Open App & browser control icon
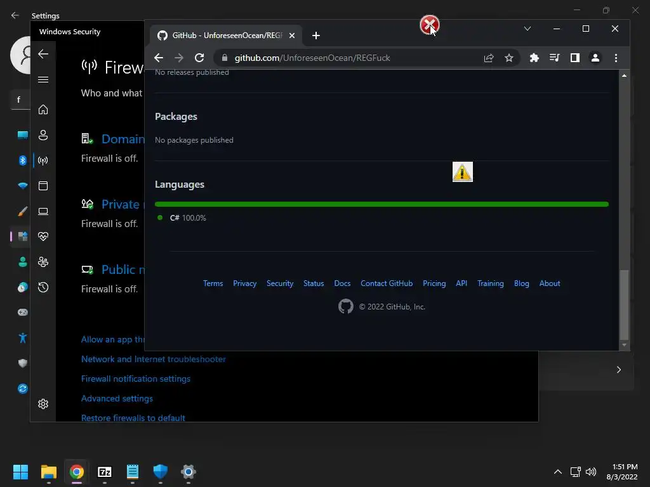This screenshot has height=487, width=650. [x=43, y=186]
